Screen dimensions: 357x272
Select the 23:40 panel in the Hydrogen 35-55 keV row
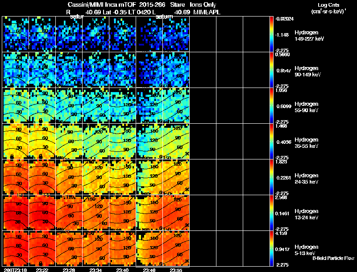click(122, 141)
